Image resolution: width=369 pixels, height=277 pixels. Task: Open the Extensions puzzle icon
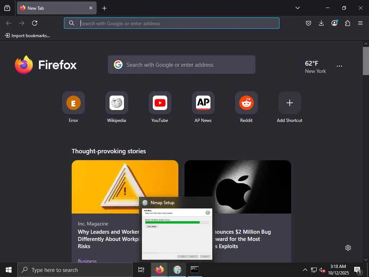[x=347, y=23]
